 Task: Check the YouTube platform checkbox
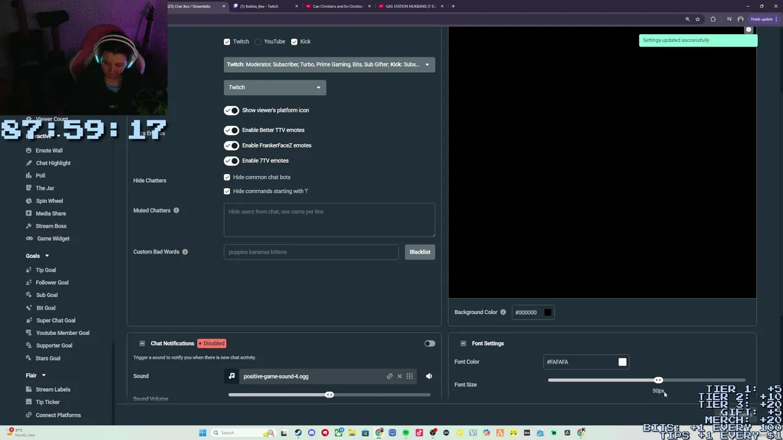258,42
